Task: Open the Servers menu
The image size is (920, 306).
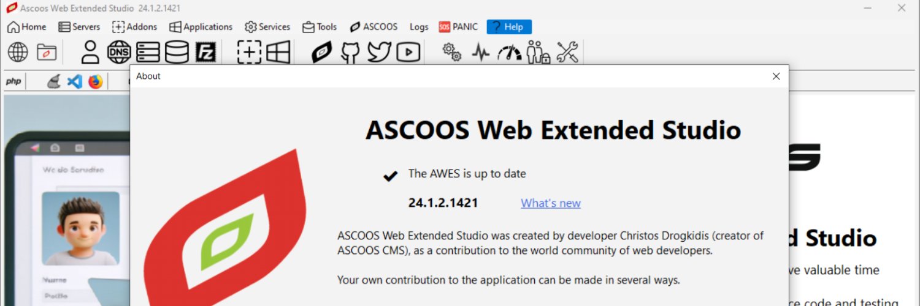Action: [79, 27]
